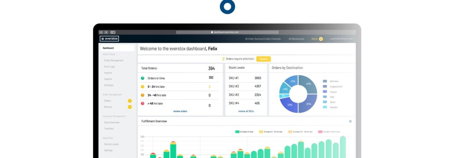Screen dimensions: 455x158
Task: Open the user@dashboard.com account menu
Action: [x=341, y=39]
